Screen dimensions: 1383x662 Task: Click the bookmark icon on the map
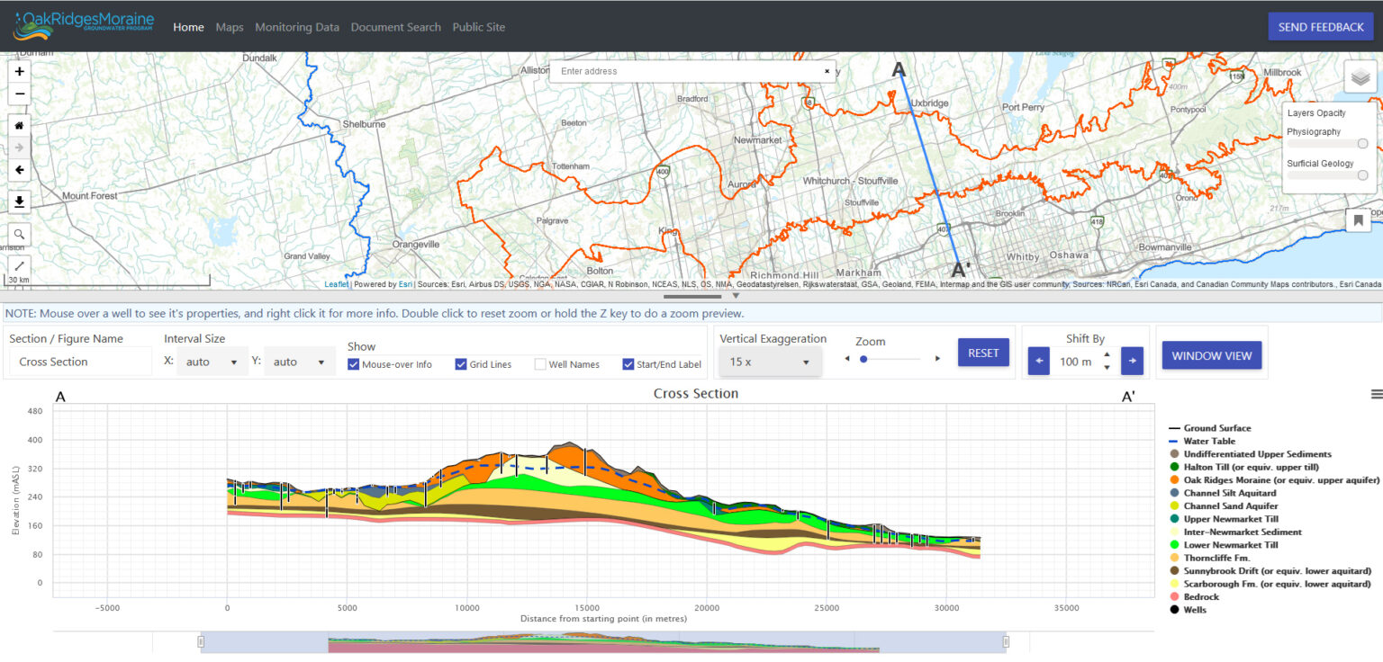(x=1359, y=219)
